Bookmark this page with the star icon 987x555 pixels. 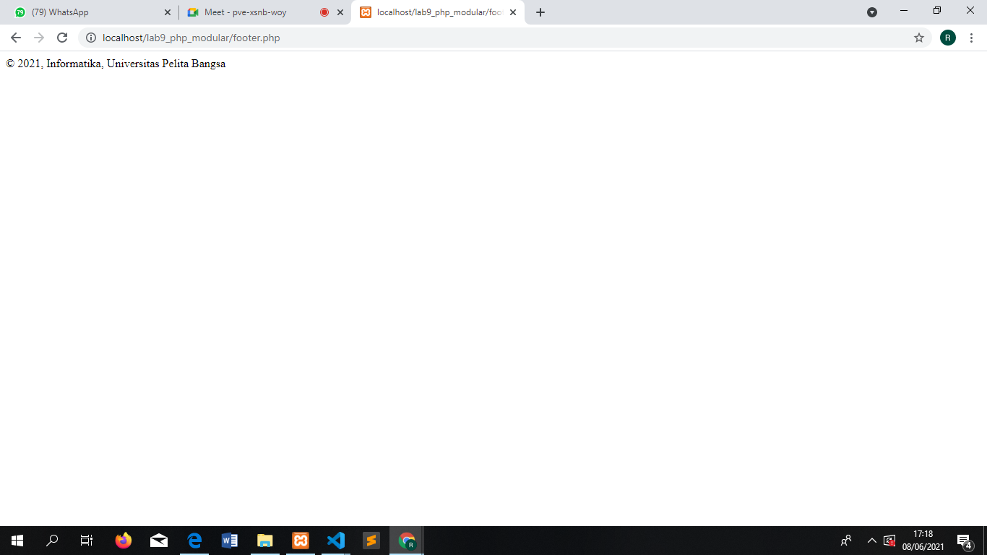click(x=918, y=38)
